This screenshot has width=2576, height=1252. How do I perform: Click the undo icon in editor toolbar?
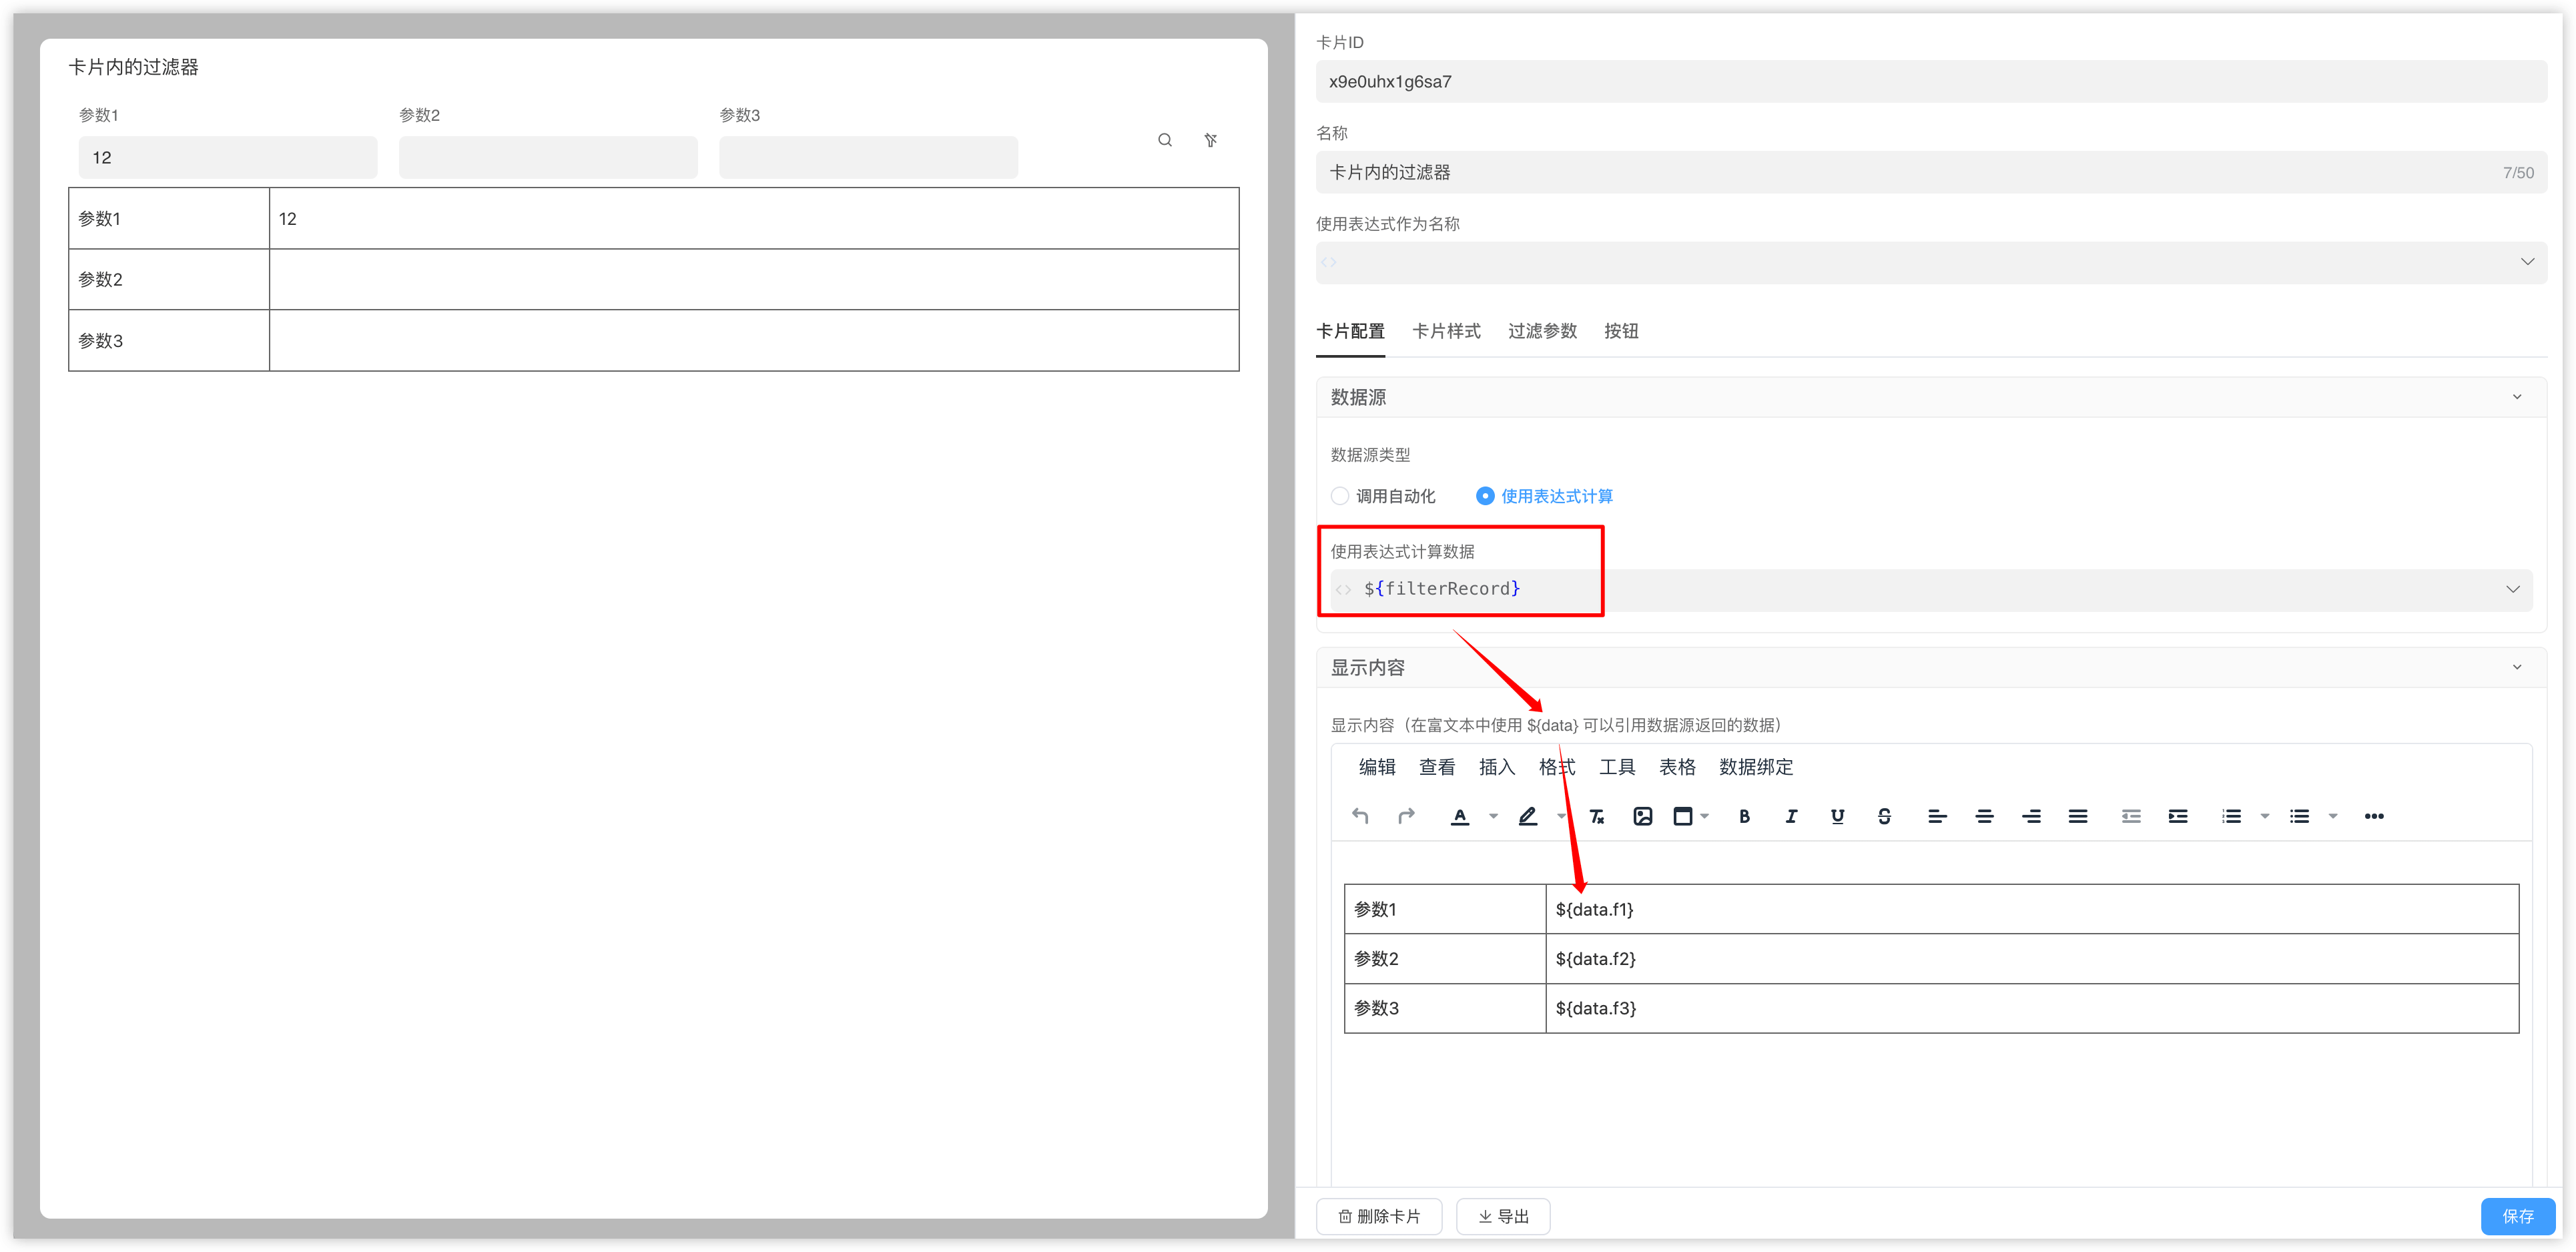tap(1360, 816)
